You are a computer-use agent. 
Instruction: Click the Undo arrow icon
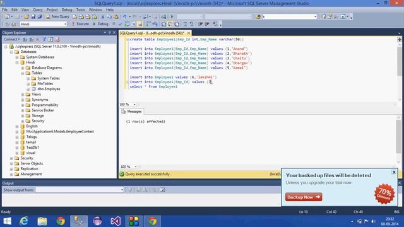(124, 17)
